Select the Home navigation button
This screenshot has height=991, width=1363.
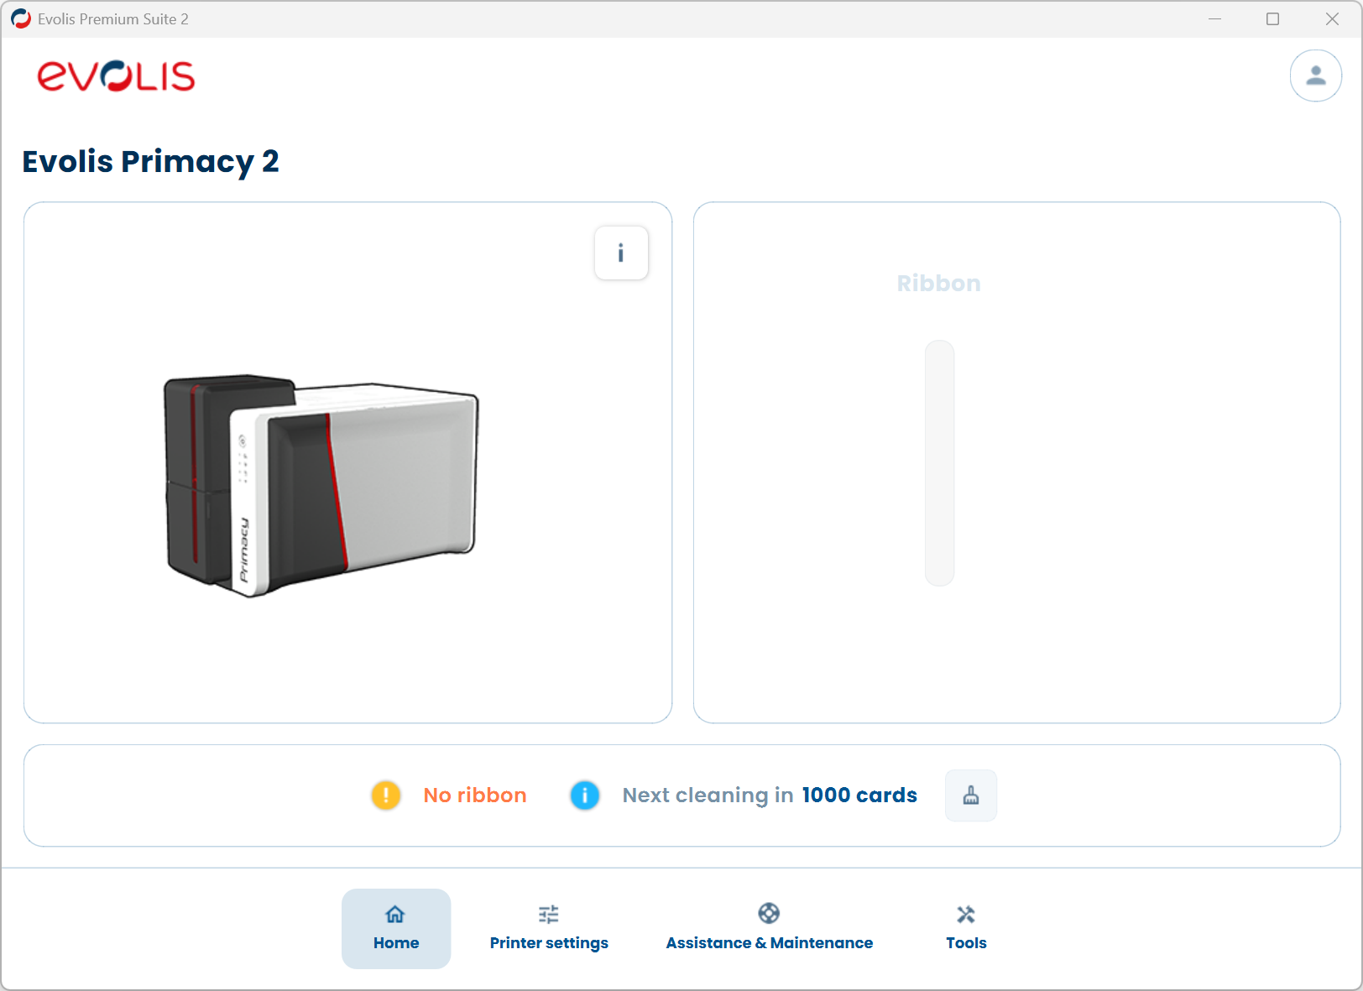[x=395, y=929]
